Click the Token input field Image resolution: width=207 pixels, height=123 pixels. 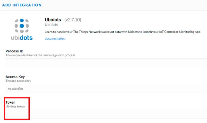click(x=117, y=114)
